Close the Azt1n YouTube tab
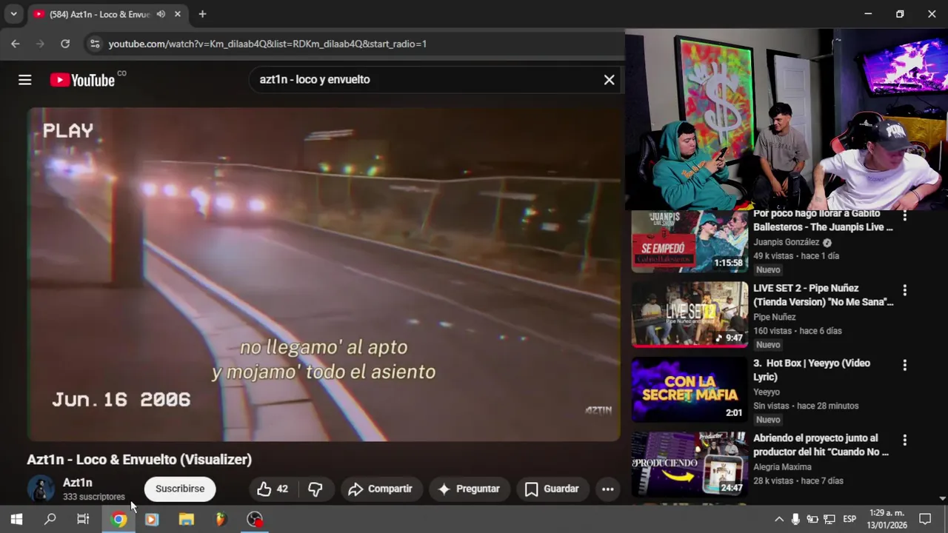Screen dimensions: 948x533 click(x=178, y=14)
